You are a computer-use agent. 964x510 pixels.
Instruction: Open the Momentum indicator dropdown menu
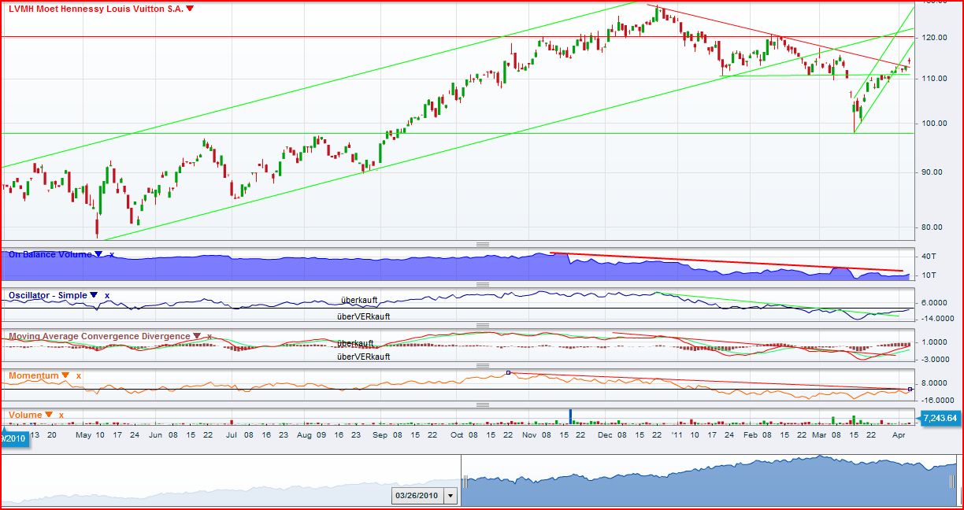65,376
